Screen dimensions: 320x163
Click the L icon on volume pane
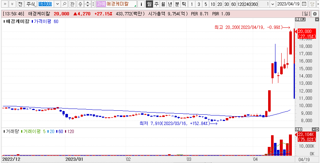point(297,129)
